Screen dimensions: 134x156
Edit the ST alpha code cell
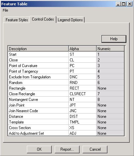tap(82, 54)
